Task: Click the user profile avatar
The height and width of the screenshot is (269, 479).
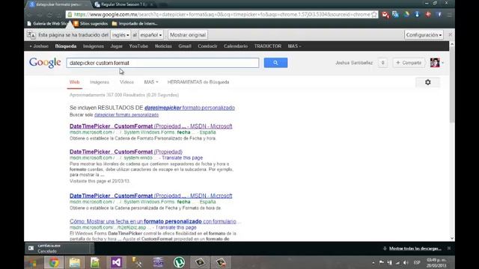Action: click(435, 63)
